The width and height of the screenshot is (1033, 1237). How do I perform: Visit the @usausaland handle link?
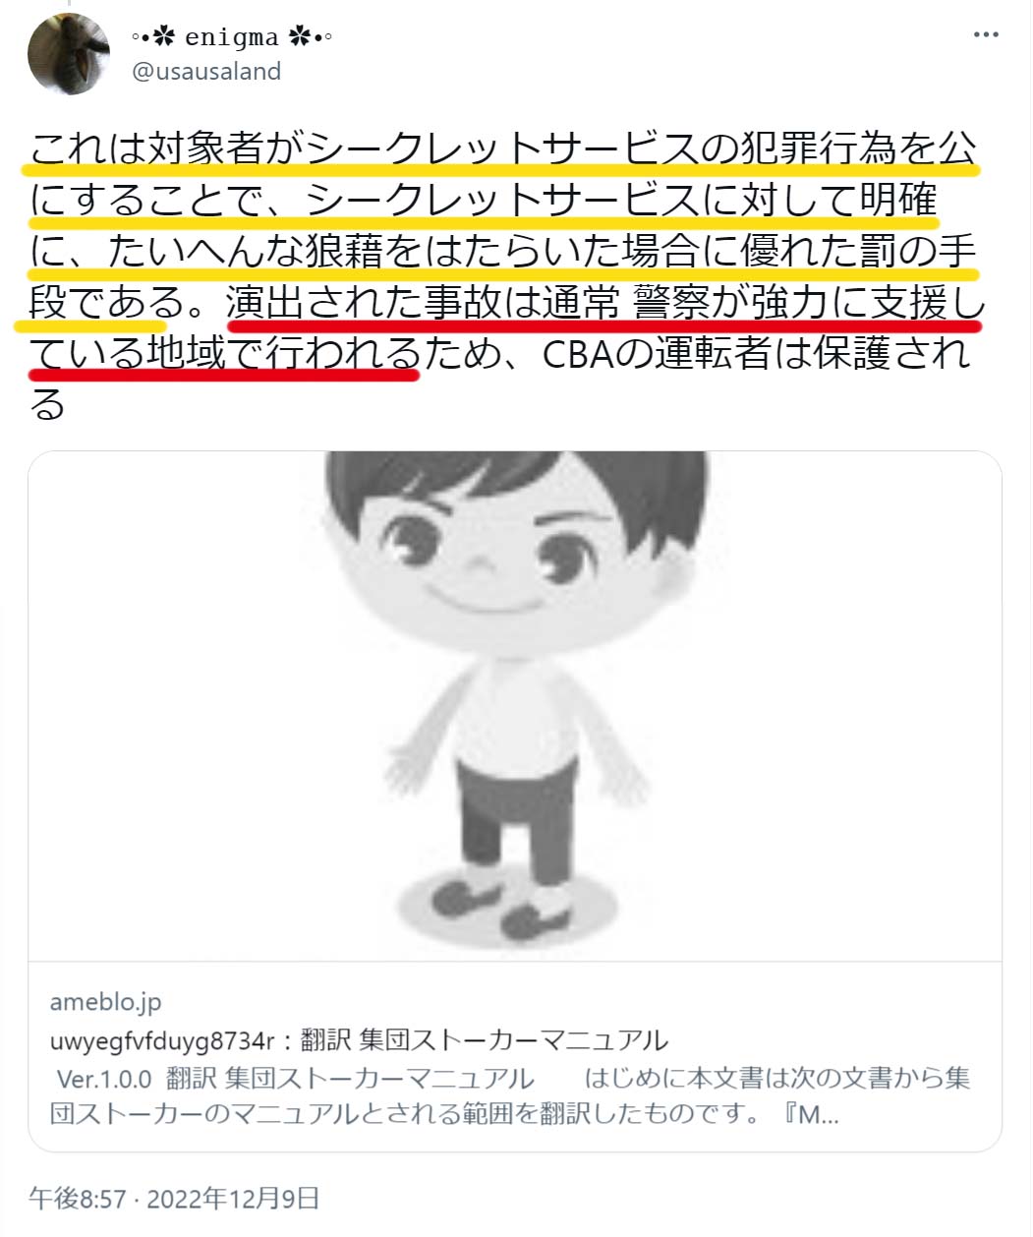pos(206,72)
